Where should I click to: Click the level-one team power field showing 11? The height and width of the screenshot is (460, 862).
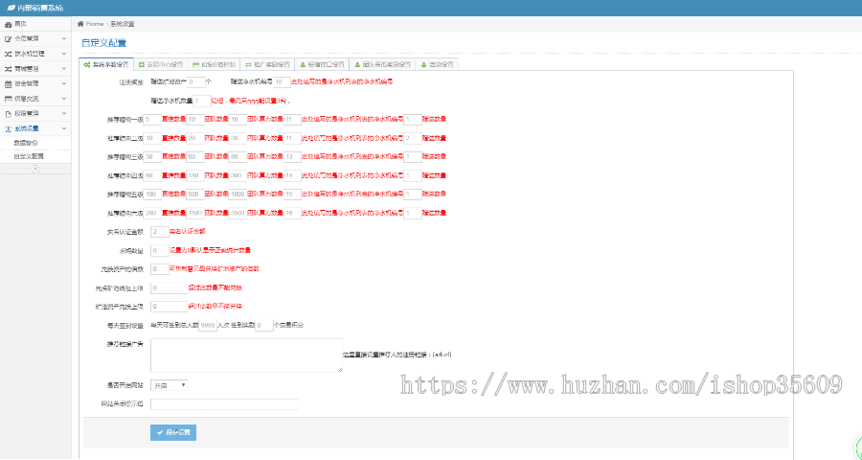[x=292, y=120]
